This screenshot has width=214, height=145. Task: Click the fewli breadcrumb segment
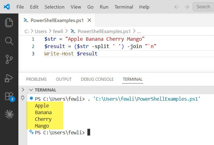point(58,32)
